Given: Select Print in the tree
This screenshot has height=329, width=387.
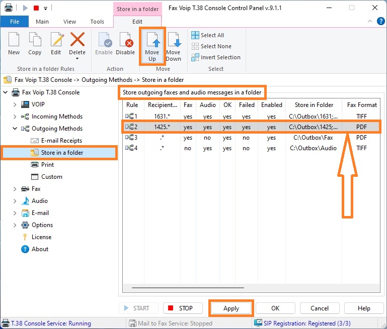Looking at the screenshot, I should click(47, 165).
